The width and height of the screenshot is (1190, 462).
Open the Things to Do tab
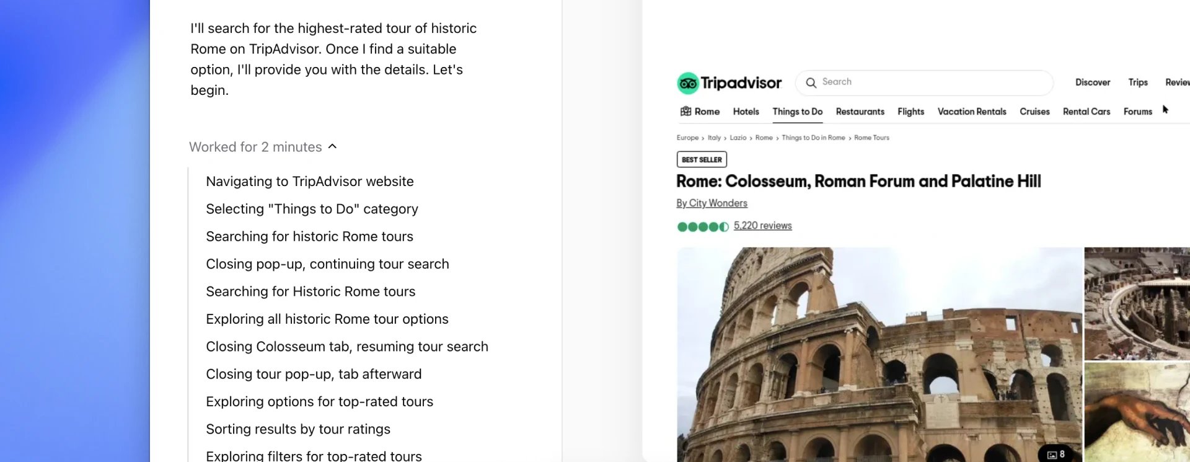[x=797, y=112]
